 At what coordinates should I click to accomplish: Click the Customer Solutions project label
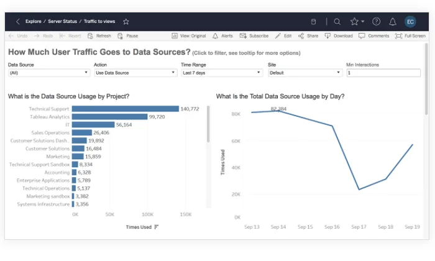point(47,149)
